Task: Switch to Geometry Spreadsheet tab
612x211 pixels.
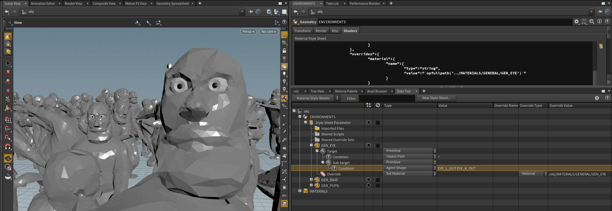Action: tap(172, 3)
